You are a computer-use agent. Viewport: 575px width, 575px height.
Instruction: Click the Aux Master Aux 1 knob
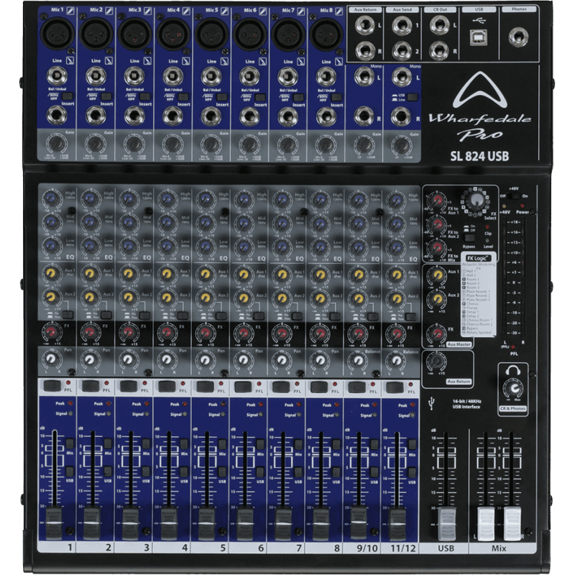437,275
